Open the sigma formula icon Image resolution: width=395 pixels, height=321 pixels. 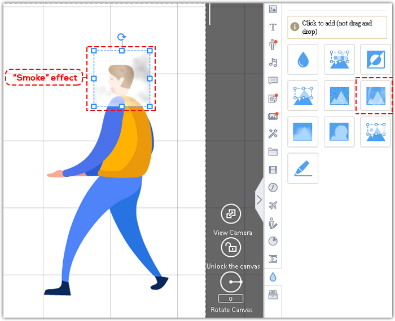273,259
